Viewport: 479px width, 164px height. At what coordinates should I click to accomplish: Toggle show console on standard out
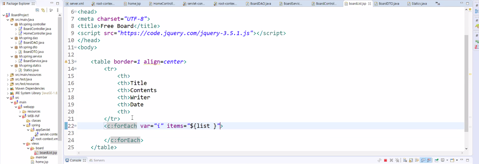tap(424, 160)
